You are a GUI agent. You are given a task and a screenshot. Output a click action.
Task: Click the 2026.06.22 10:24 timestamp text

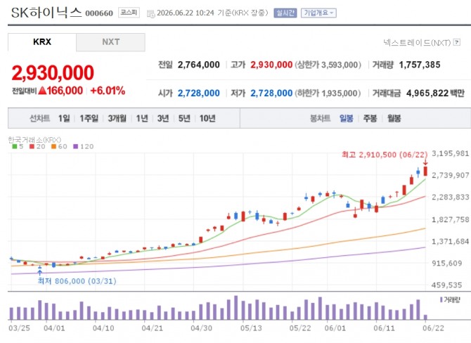tap(186, 13)
